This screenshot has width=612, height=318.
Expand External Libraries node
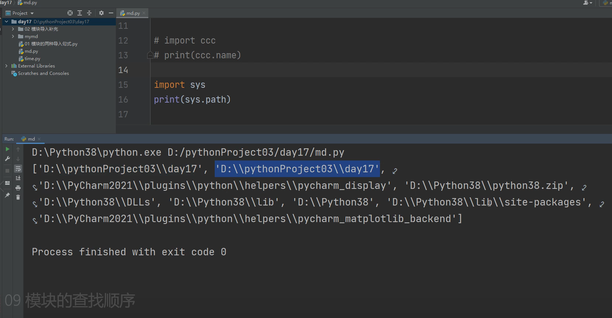pos(6,66)
